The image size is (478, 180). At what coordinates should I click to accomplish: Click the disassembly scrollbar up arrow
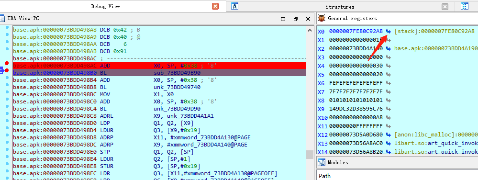click(310, 30)
